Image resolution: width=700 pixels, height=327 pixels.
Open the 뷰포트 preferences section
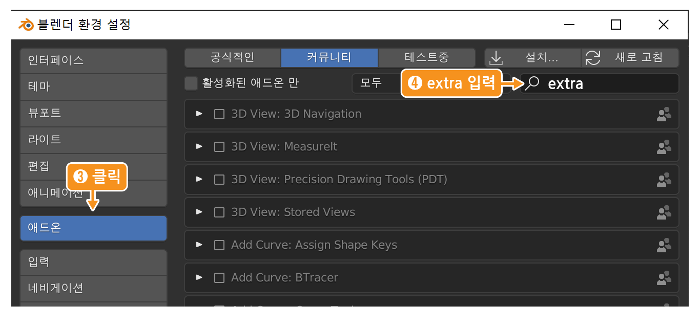(93, 114)
